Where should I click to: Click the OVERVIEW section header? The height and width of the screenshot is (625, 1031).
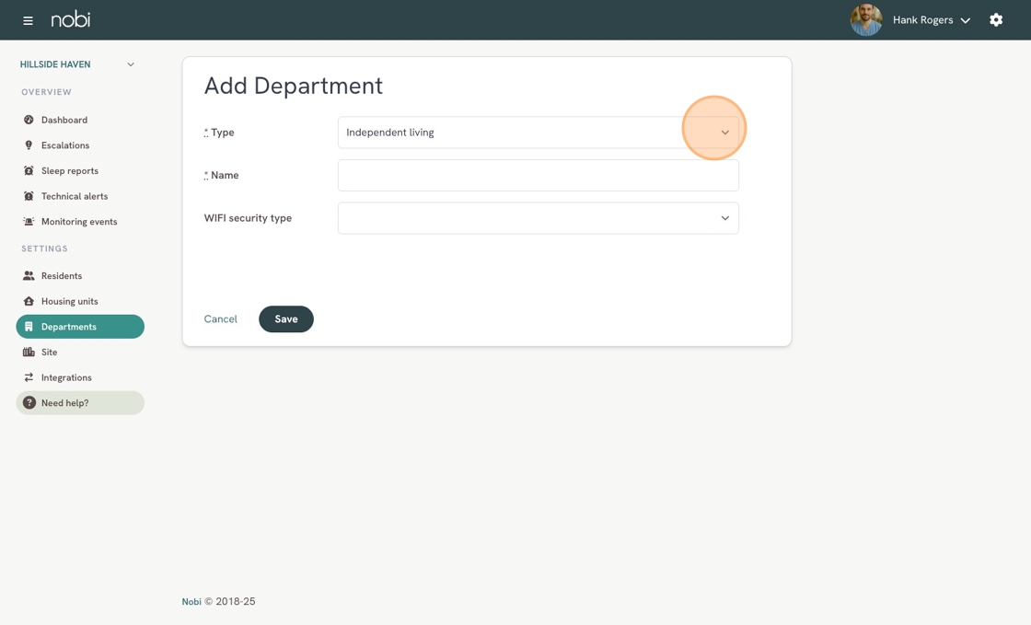[46, 92]
